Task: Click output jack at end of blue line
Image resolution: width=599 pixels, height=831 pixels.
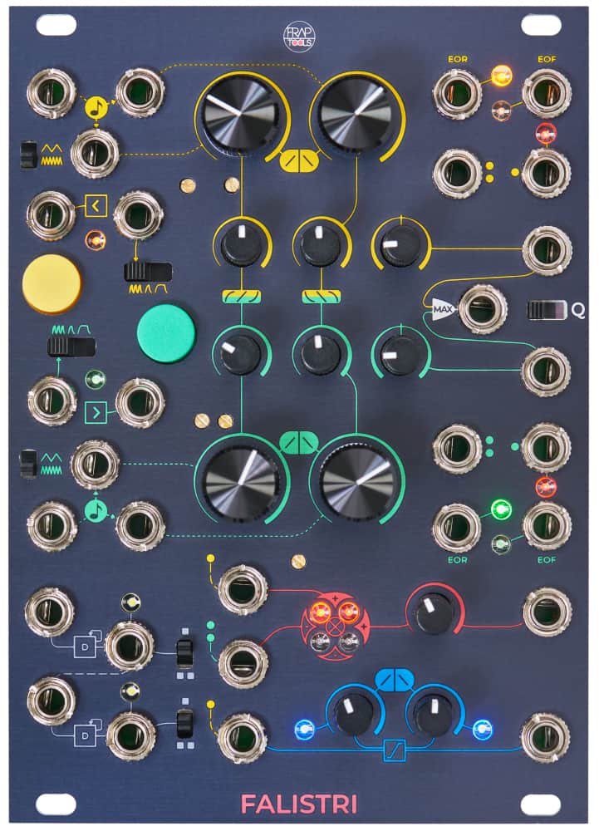Action: click(x=546, y=737)
